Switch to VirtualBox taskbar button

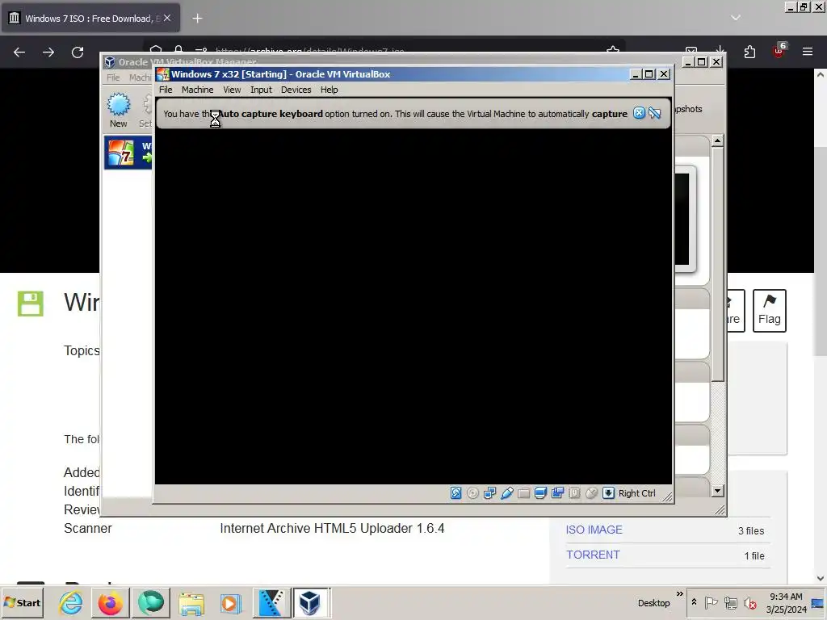tap(311, 602)
